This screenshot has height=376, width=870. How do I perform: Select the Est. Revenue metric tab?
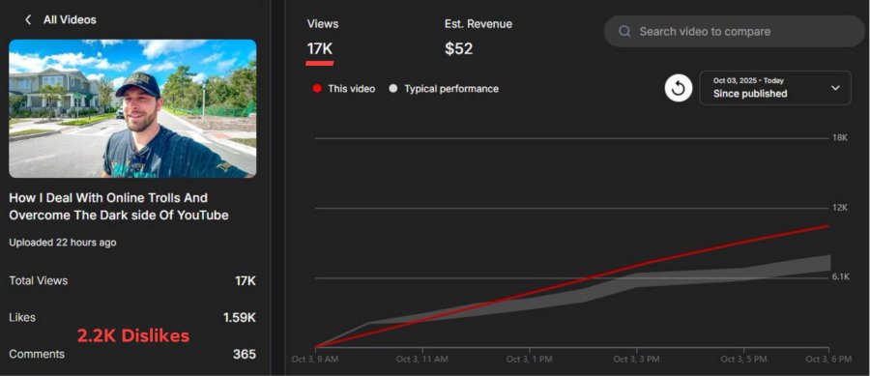tap(478, 39)
